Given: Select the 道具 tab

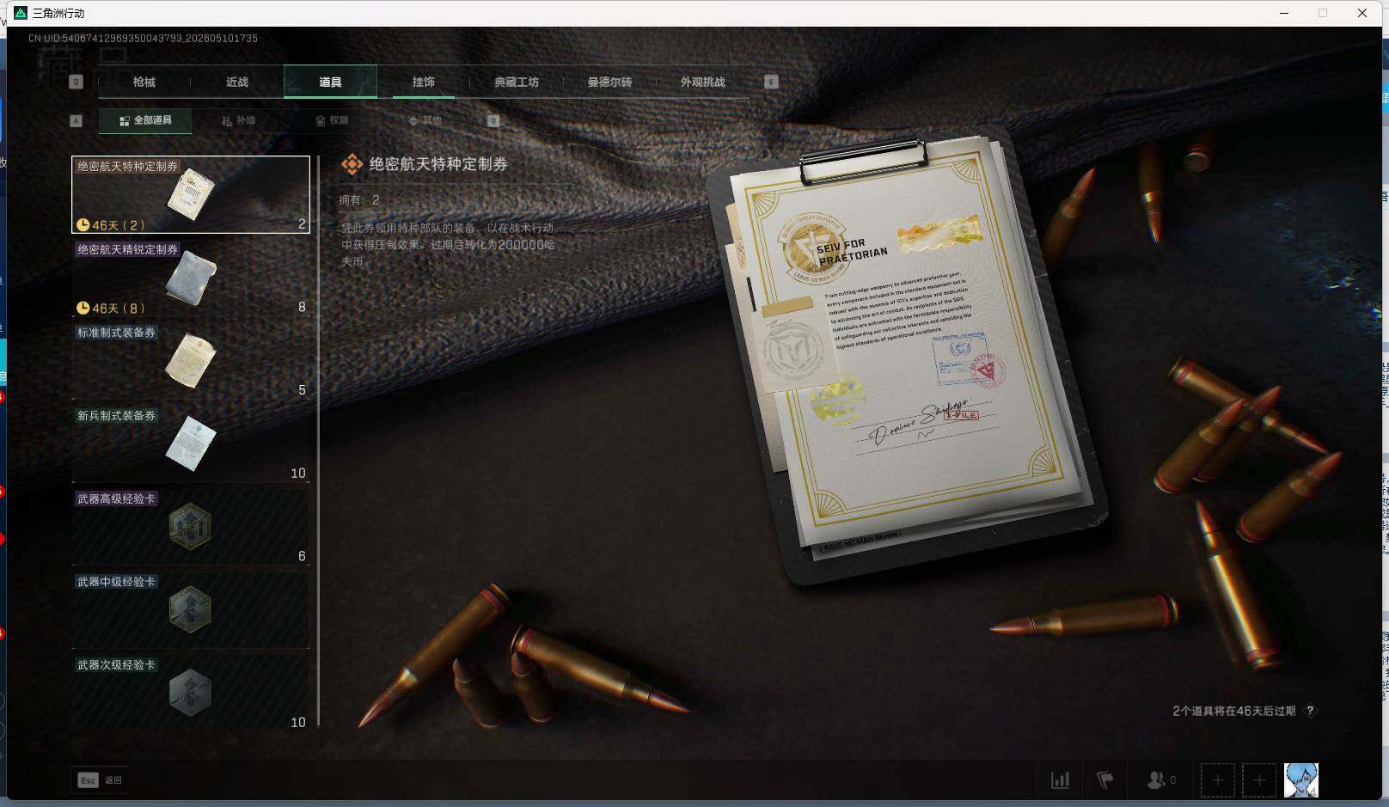Looking at the screenshot, I should tap(330, 82).
